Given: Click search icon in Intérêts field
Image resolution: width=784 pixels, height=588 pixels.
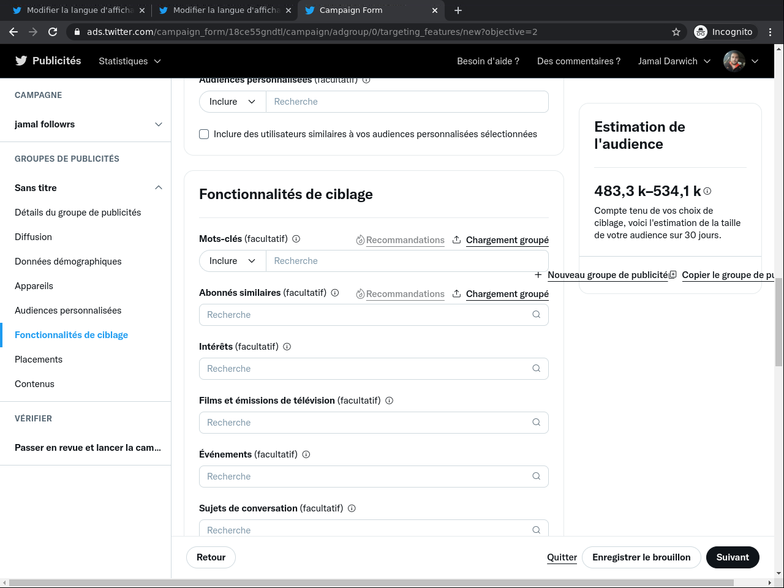Looking at the screenshot, I should click(536, 369).
